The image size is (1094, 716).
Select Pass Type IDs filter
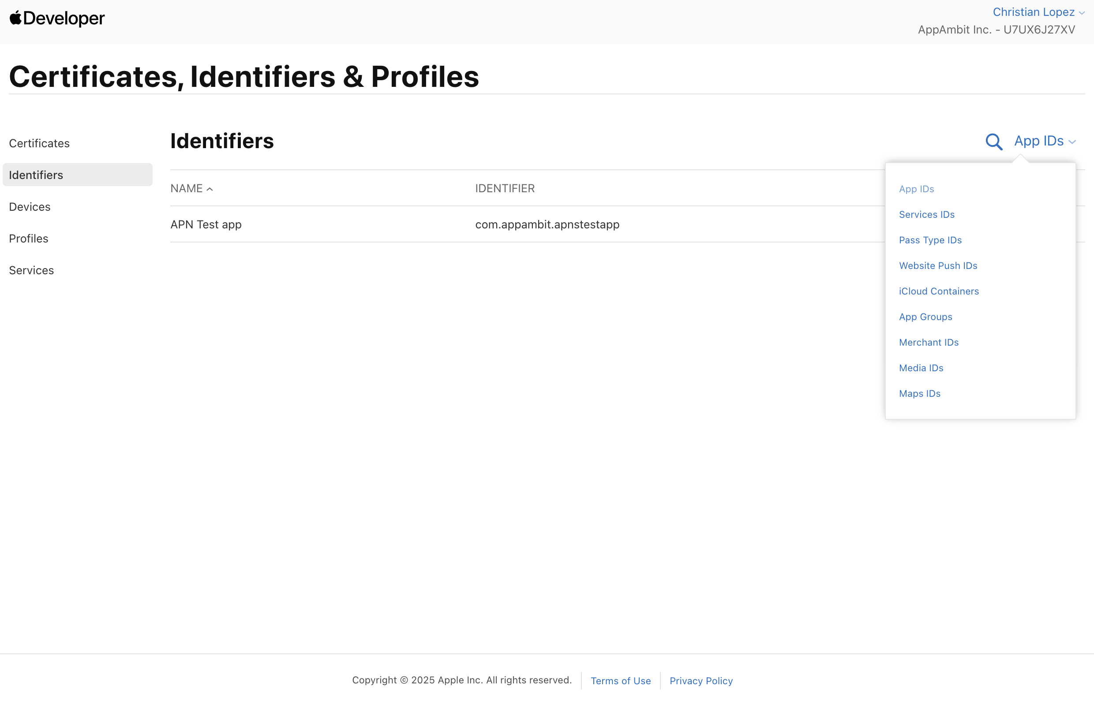click(x=930, y=240)
